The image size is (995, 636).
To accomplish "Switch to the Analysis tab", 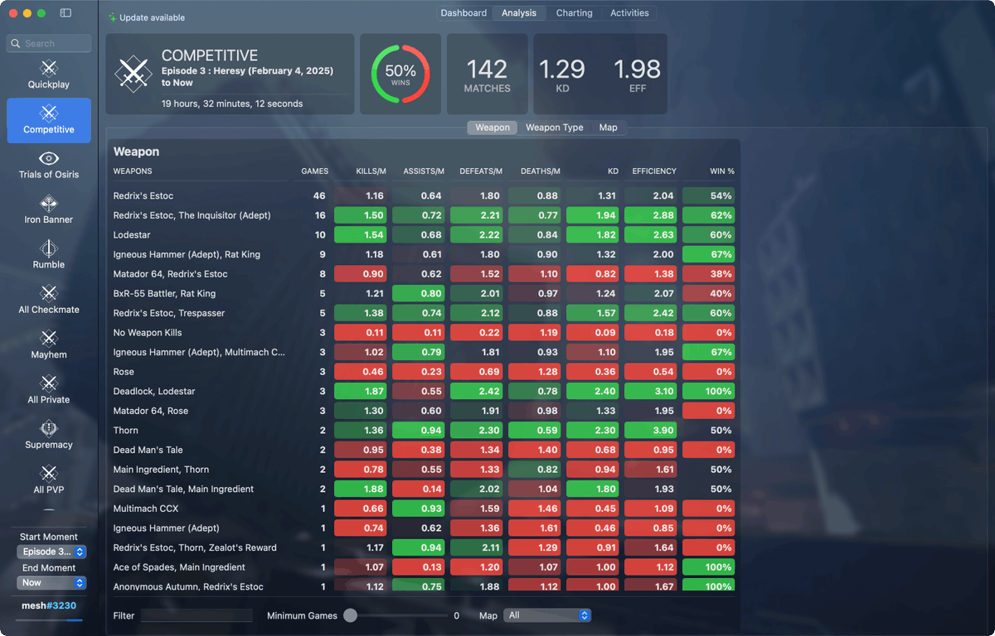I will click(x=519, y=12).
